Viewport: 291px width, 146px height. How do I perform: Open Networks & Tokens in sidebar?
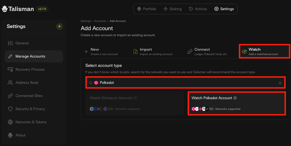click(34, 122)
